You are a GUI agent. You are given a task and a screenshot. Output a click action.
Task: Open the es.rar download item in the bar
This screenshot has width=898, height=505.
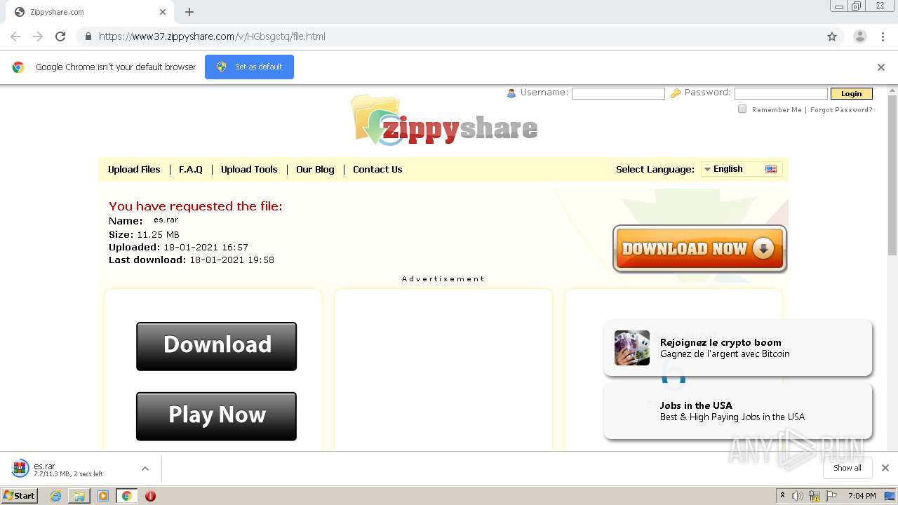(x=69, y=469)
